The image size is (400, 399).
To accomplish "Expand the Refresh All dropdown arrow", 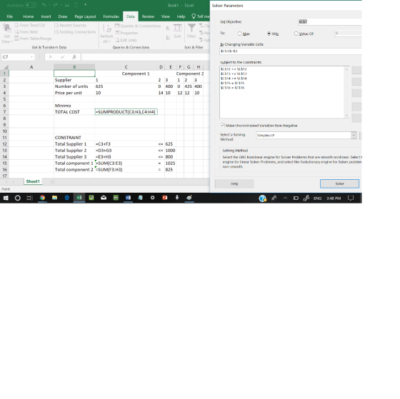I will coord(109,41).
